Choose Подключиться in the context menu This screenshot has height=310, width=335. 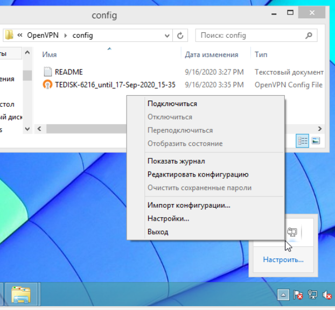click(172, 104)
